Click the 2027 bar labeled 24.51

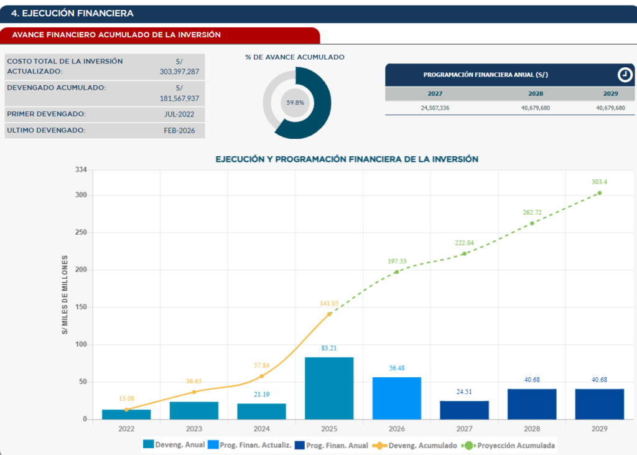(x=464, y=410)
